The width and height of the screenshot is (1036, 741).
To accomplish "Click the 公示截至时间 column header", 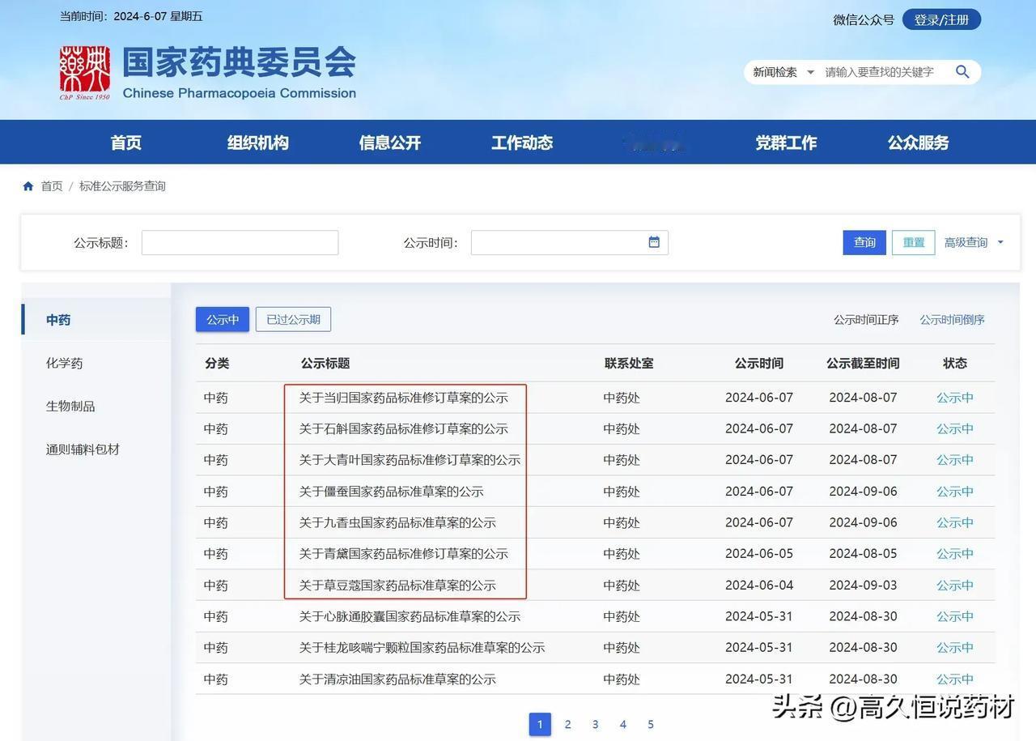I will (863, 363).
